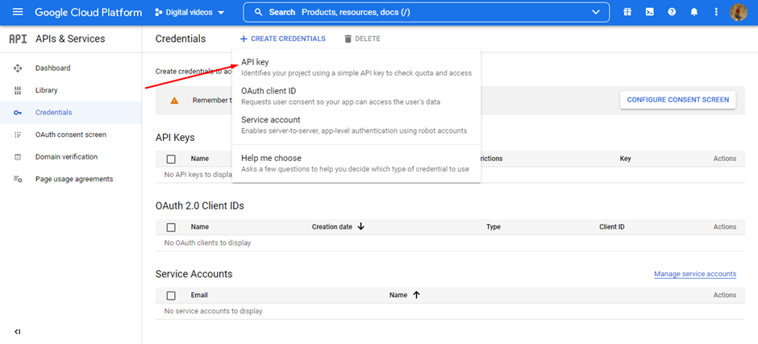The height and width of the screenshot is (344, 758).
Task: Open Domain verification in sidebar
Action: pyautogui.click(x=66, y=157)
